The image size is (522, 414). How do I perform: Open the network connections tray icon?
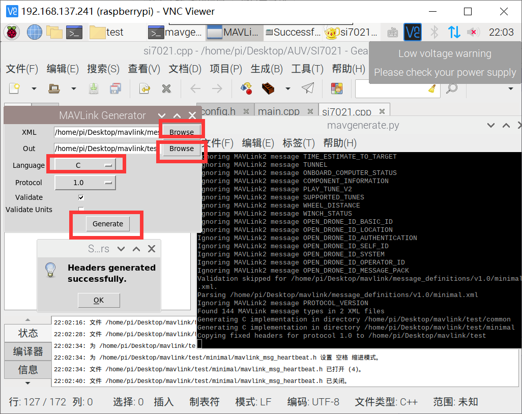454,32
